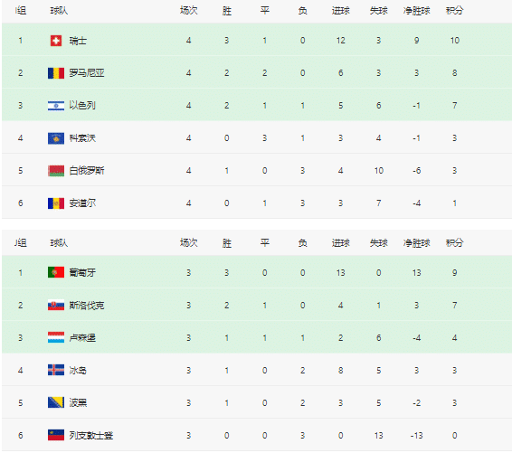Open team name 葡萄牙
Image resolution: width=512 pixels, height=453 pixels.
pyautogui.click(x=82, y=272)
